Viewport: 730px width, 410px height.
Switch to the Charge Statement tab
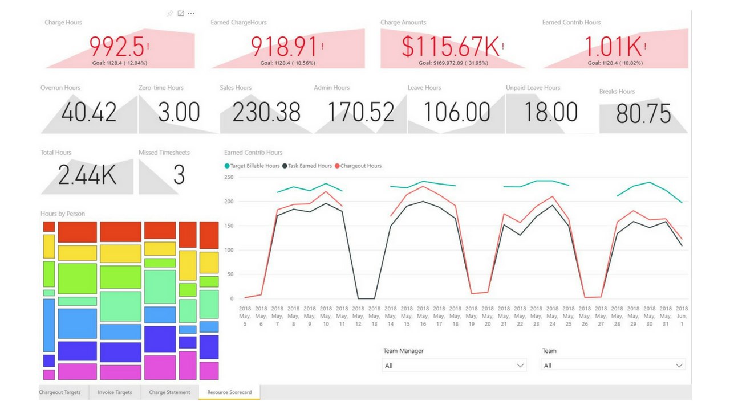(x=169, y=392)
